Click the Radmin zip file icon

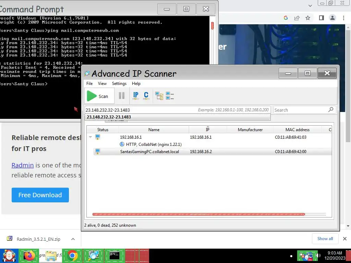(10, 239)
